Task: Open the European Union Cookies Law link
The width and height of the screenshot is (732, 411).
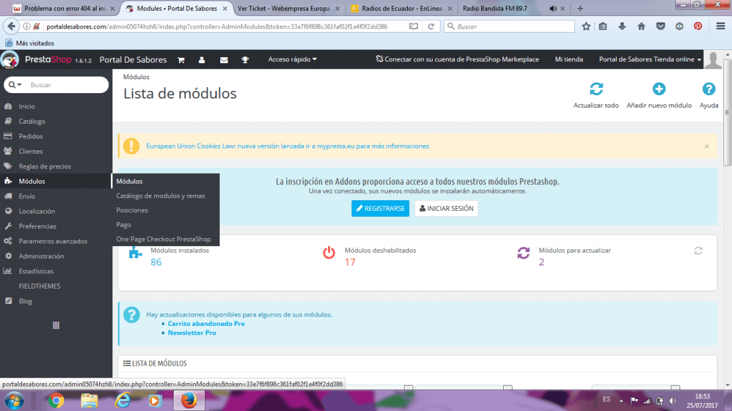Action: [x=287, y=146]
